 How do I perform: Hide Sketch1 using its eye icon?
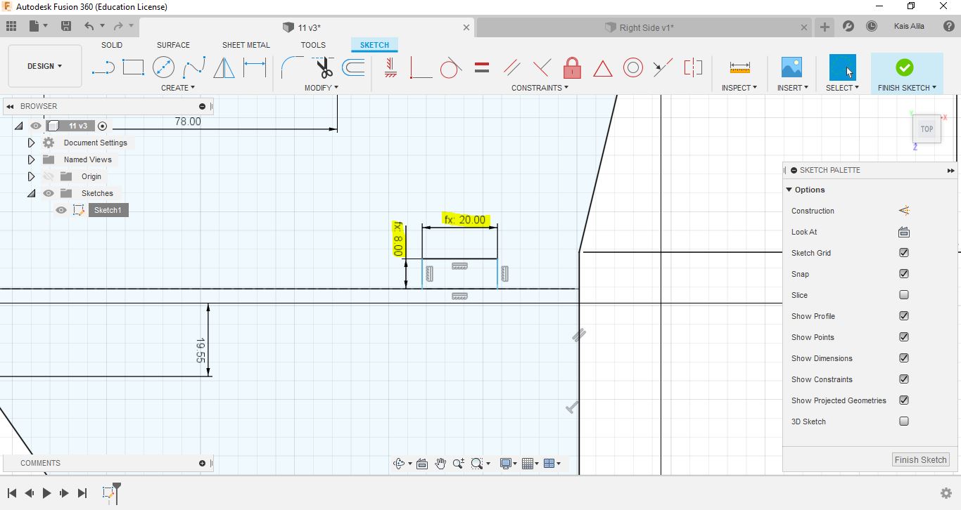coord(61,210)
